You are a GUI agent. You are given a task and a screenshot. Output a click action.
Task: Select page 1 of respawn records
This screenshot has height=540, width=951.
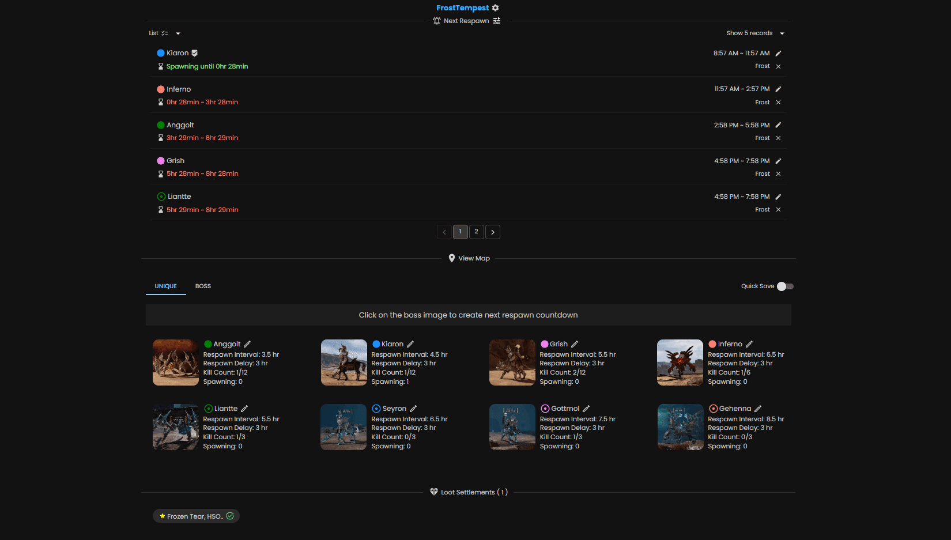coord(461,232)
